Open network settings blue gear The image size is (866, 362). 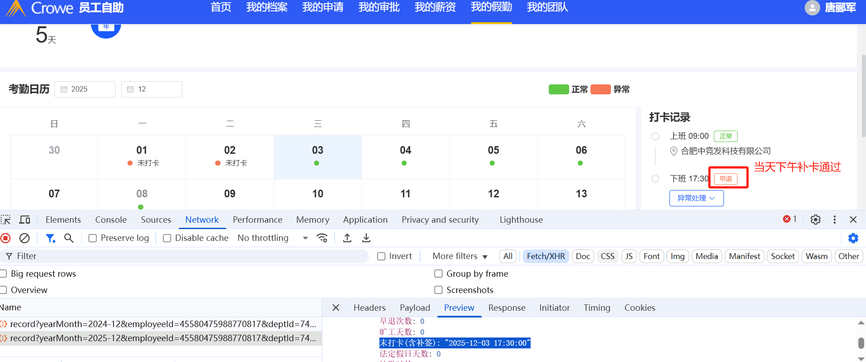point(853,238)
